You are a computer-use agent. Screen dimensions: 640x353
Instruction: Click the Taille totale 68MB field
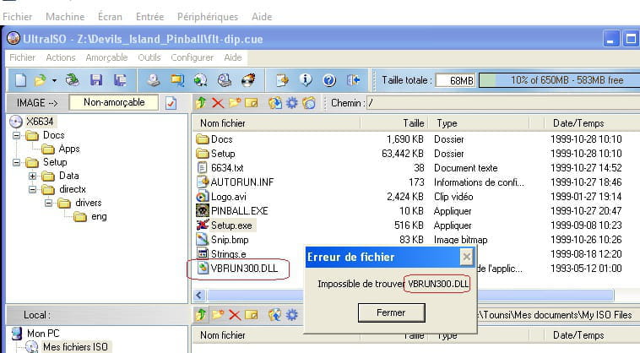(x=455, y=80)
